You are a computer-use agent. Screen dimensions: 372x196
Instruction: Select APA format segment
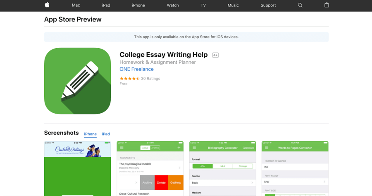203,166
